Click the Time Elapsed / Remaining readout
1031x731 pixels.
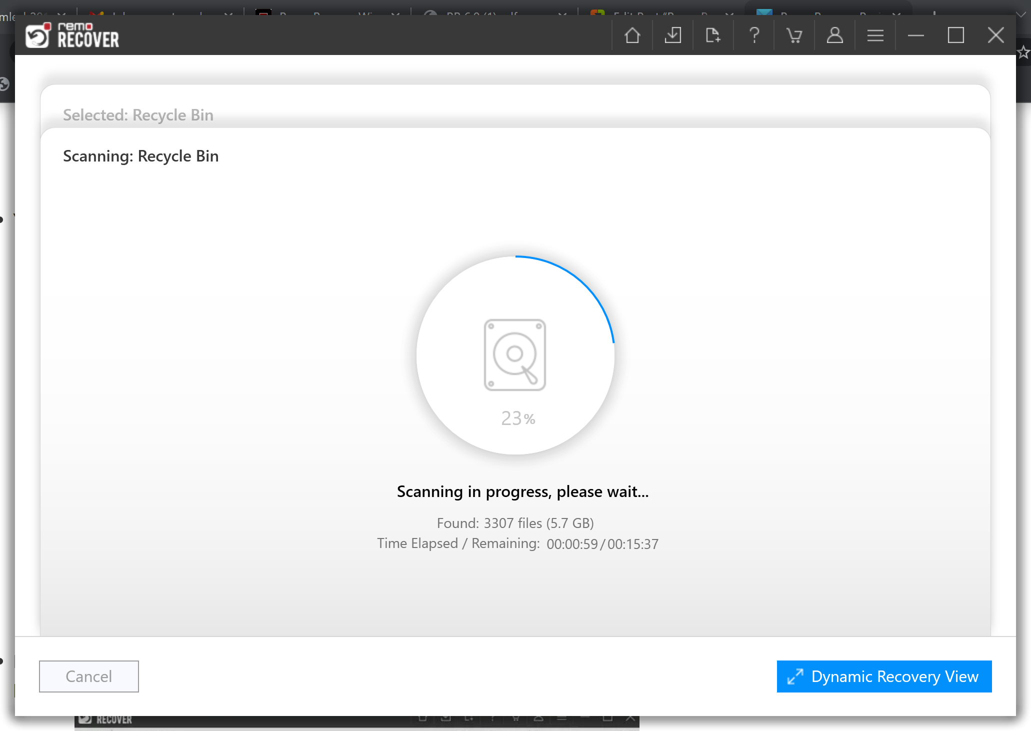(x=517, y=543)
